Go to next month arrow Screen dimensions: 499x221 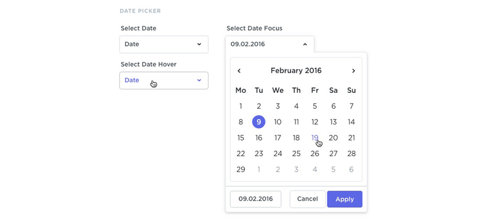tap(354, 71)
